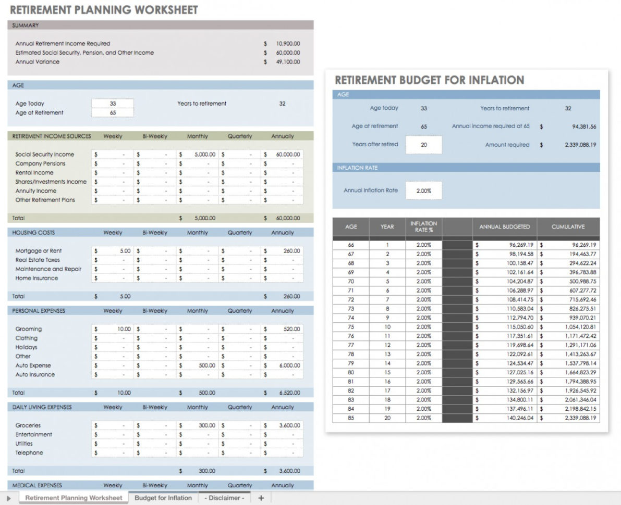Click the Years after retired field showing 20

click(x=424, y=144)
